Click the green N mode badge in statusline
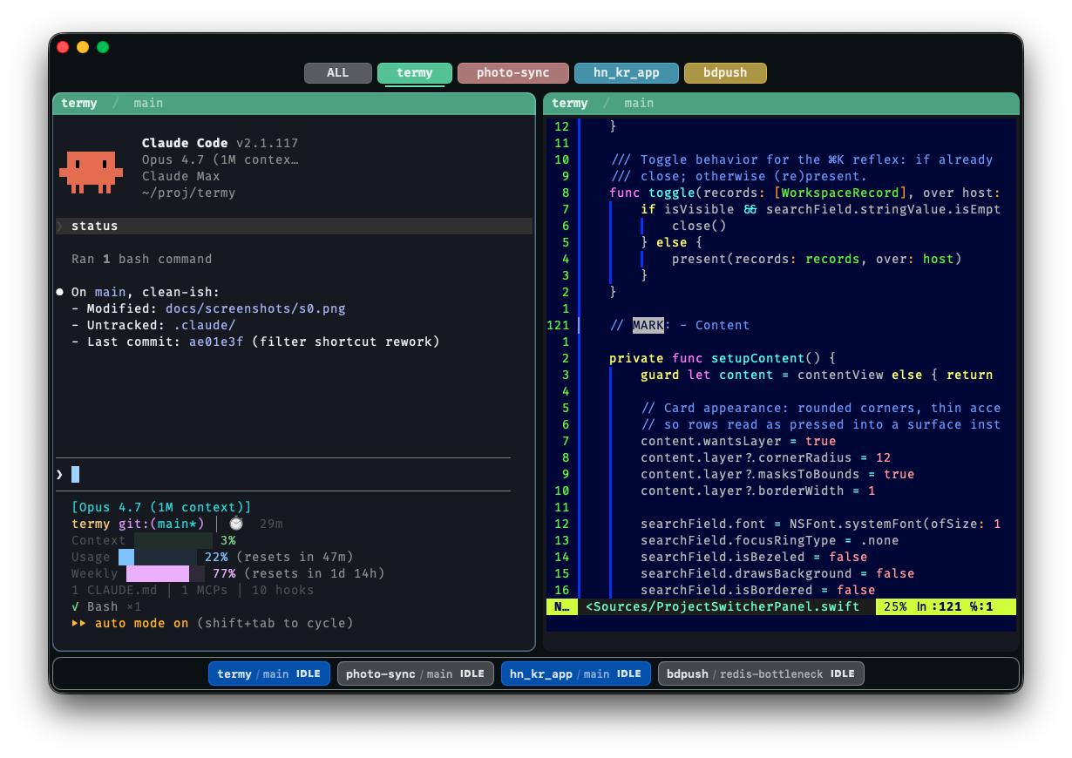The height and width of the screenshot is (758, 1072). (x=562, y=606)
